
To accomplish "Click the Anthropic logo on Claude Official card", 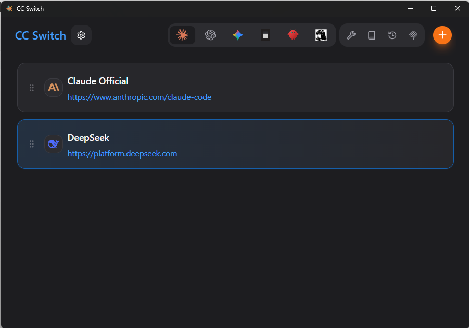I will coord(54,87).
